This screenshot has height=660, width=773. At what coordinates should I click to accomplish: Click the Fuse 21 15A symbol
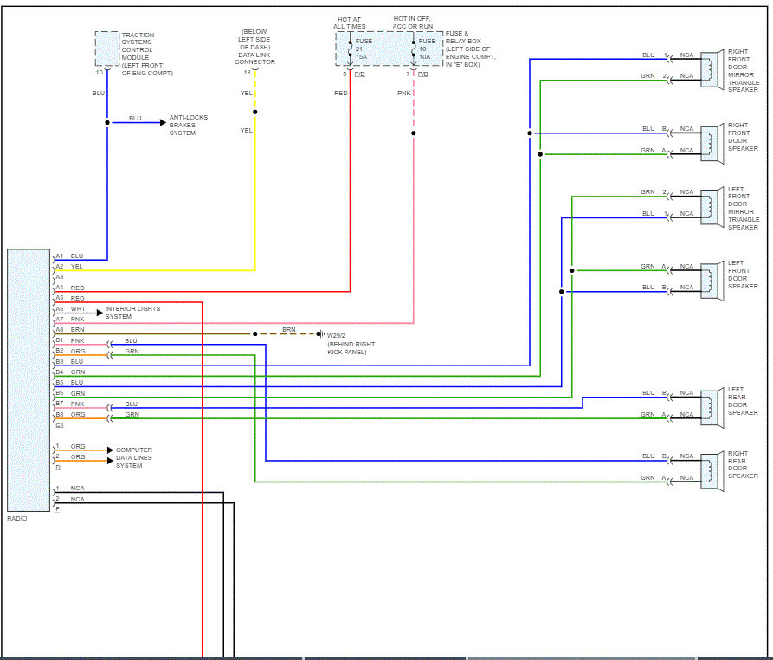click(x=350, y=49)
